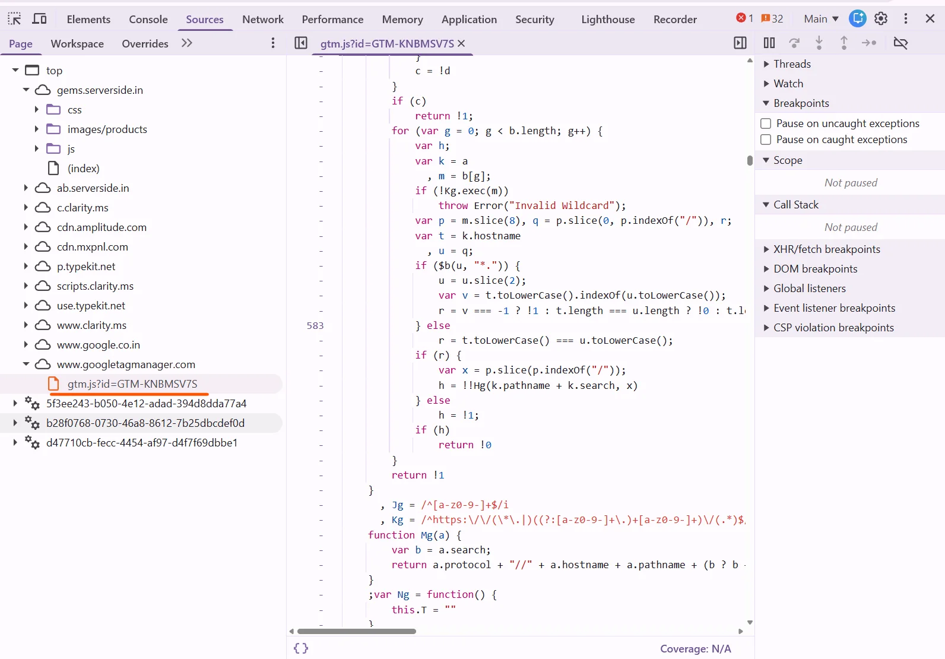
Task: Enable Pause on uncaught exceptions
Action: (766, 123)
